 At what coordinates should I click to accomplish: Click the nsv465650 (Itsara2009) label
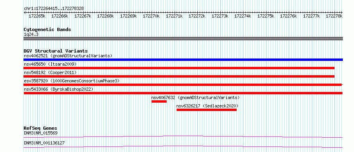[50, 64]
